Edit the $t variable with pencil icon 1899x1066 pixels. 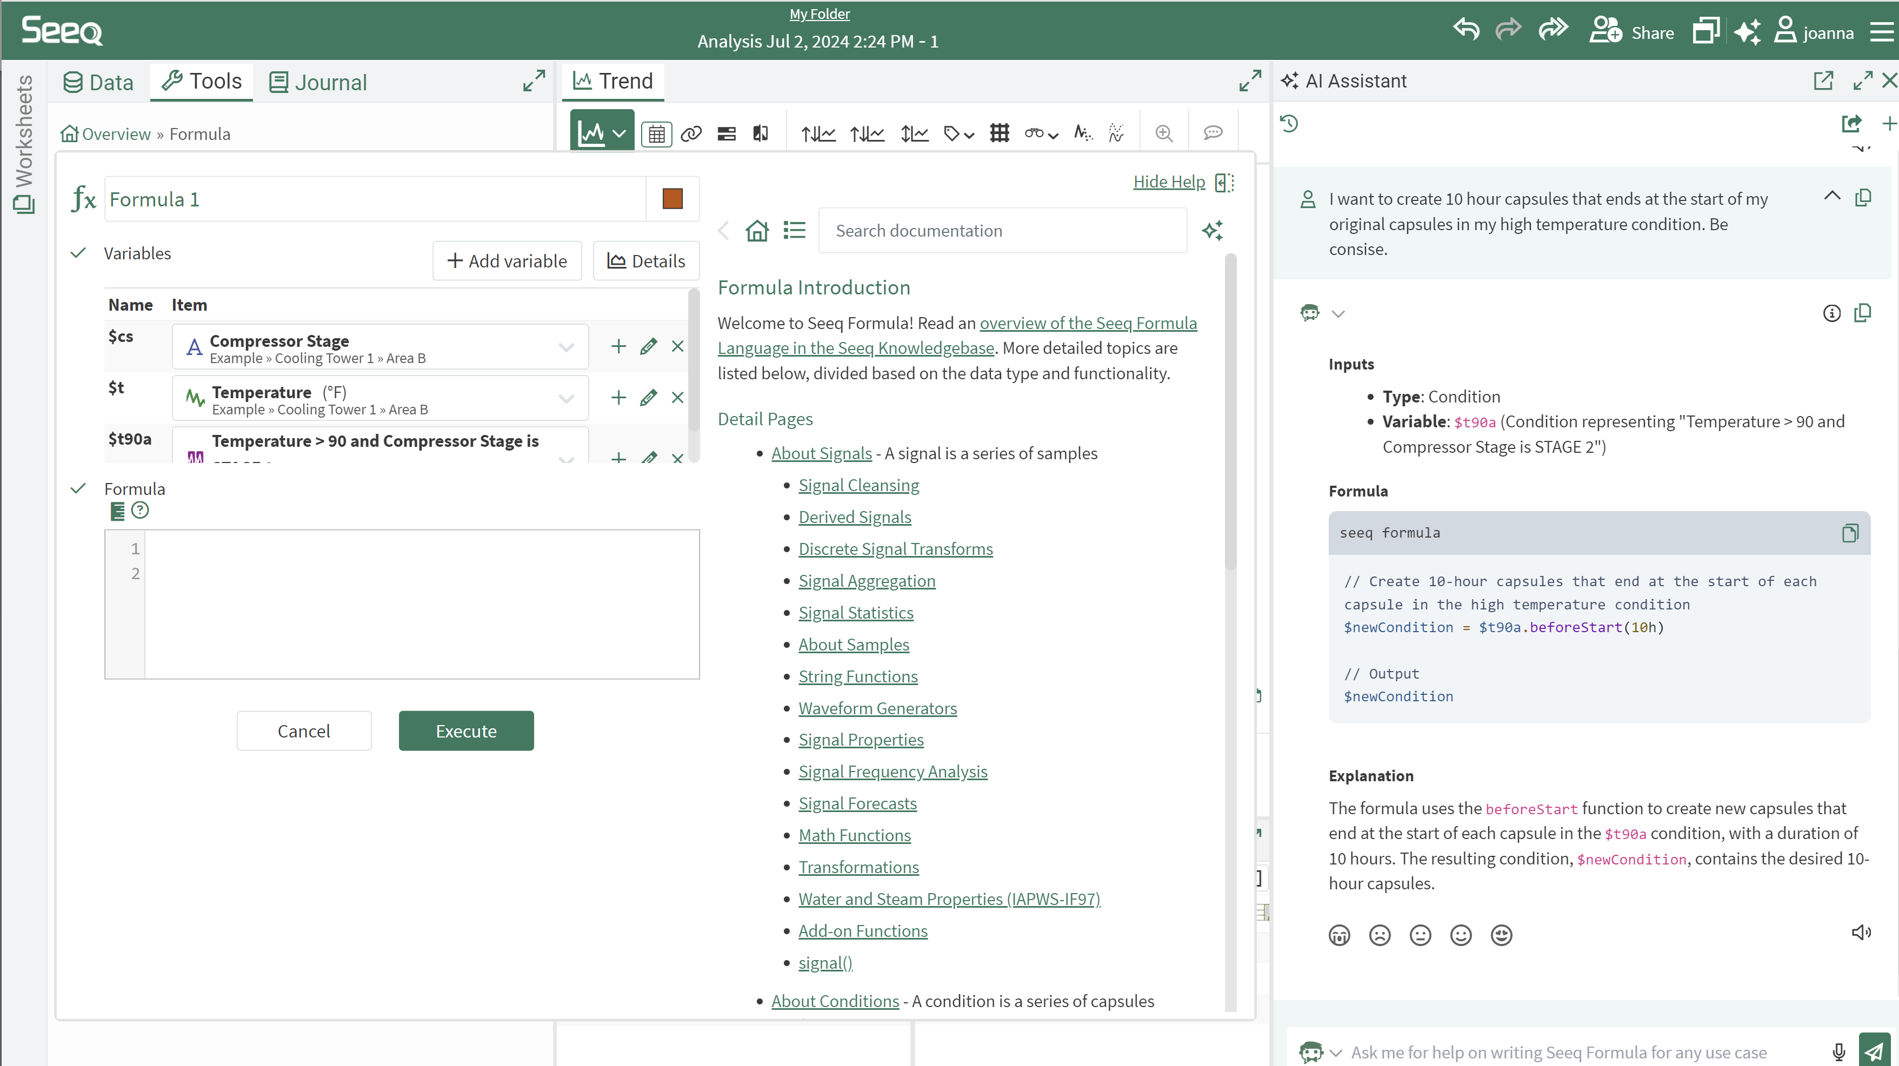(649, 398)
